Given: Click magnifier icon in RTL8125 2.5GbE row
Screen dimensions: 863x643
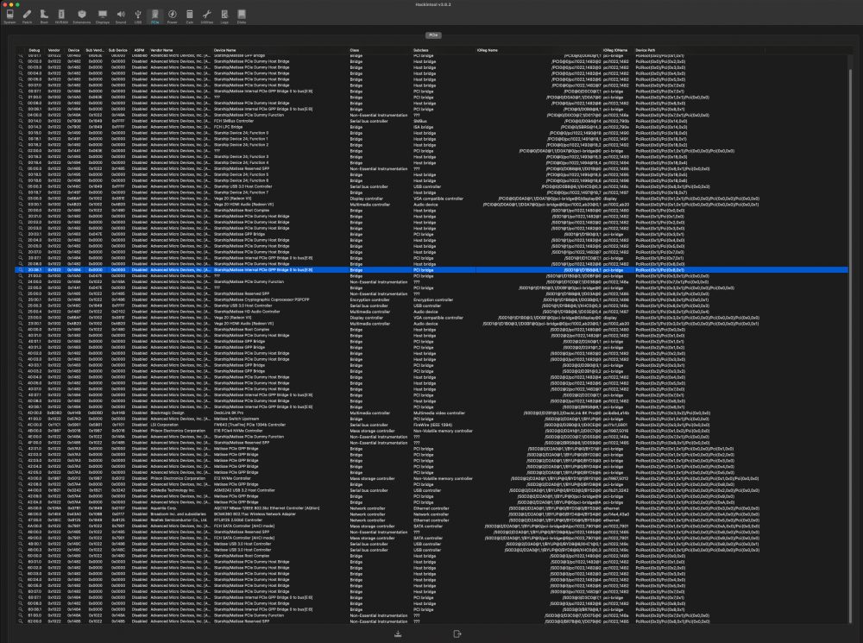Looking at the screenshot, I should pos(21,520).
